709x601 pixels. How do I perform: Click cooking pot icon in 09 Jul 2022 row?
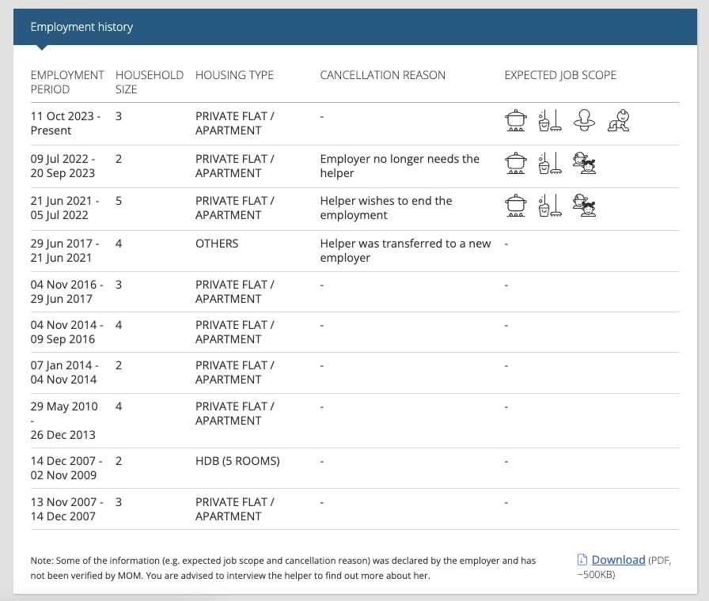point(515,163)
